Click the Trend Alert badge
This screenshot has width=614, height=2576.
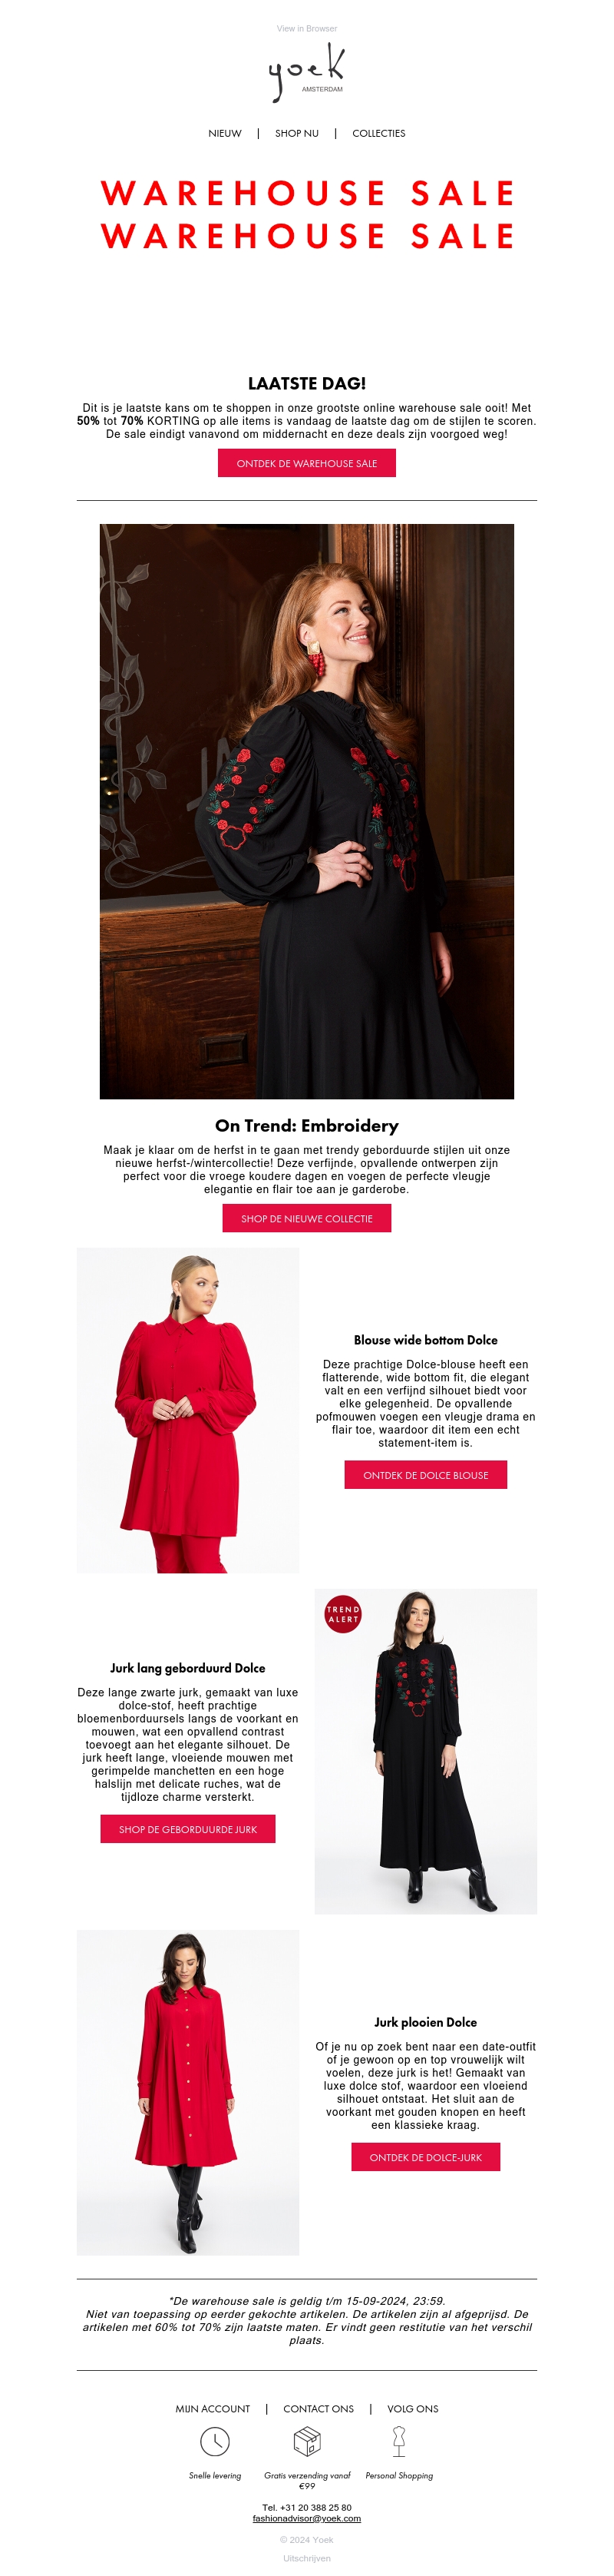tap(342, 1614)
